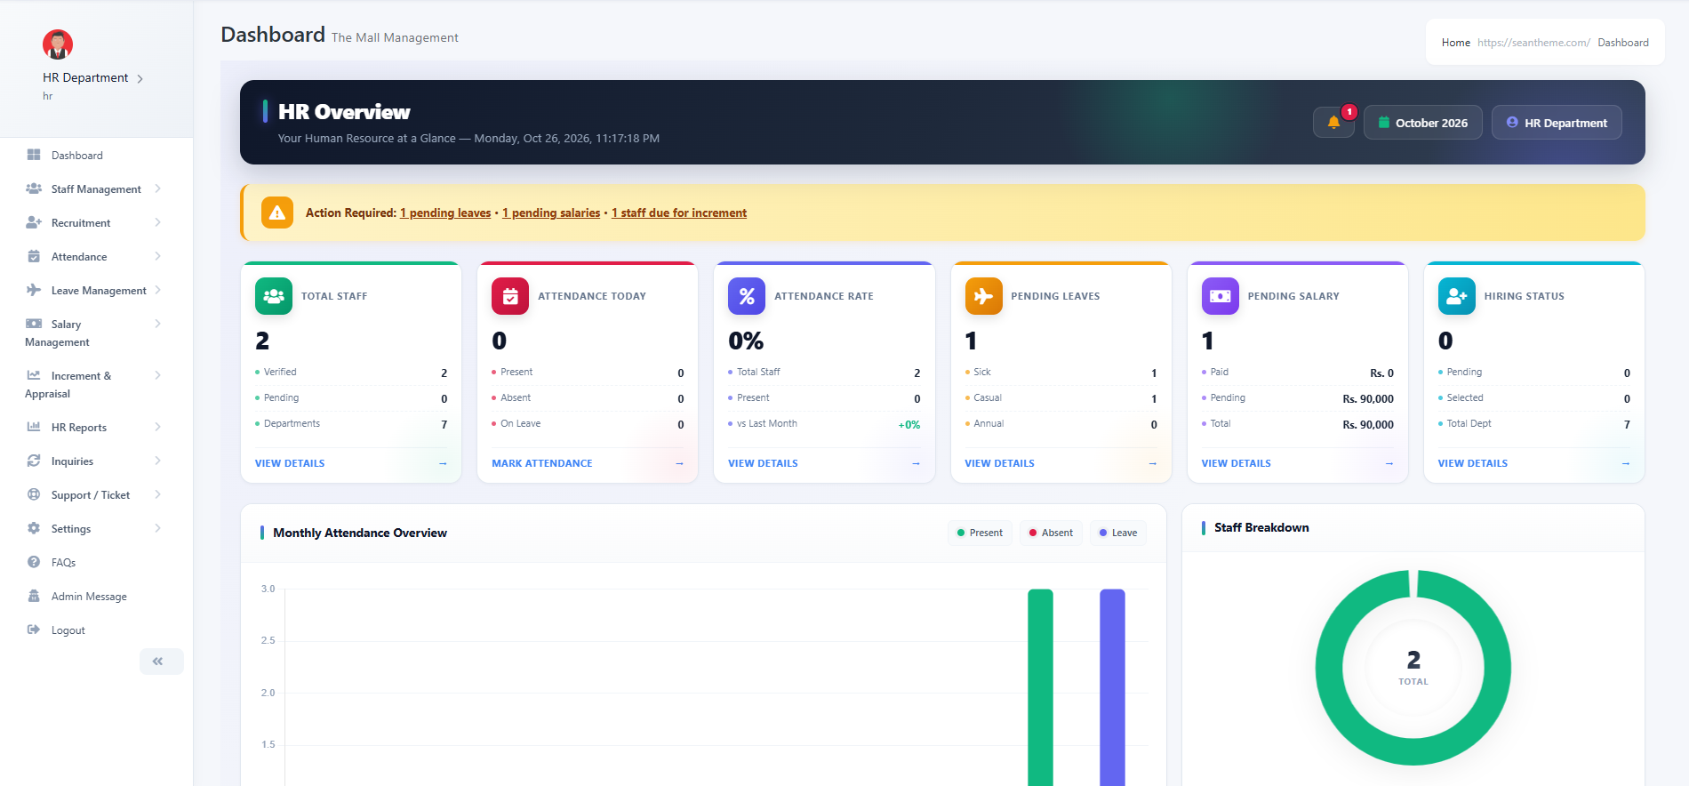Toggle the Leave series in chart legend
Viewport: 1689px width, 786px height.
pos(1117,533)
